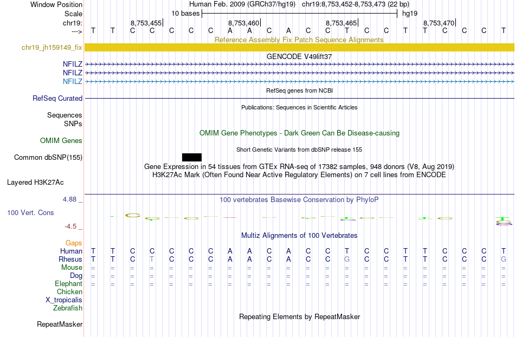This screenshot has width=515, height=337.
Task: Click the 8,753,465 ruler position
Action: [x=341, y=23]
